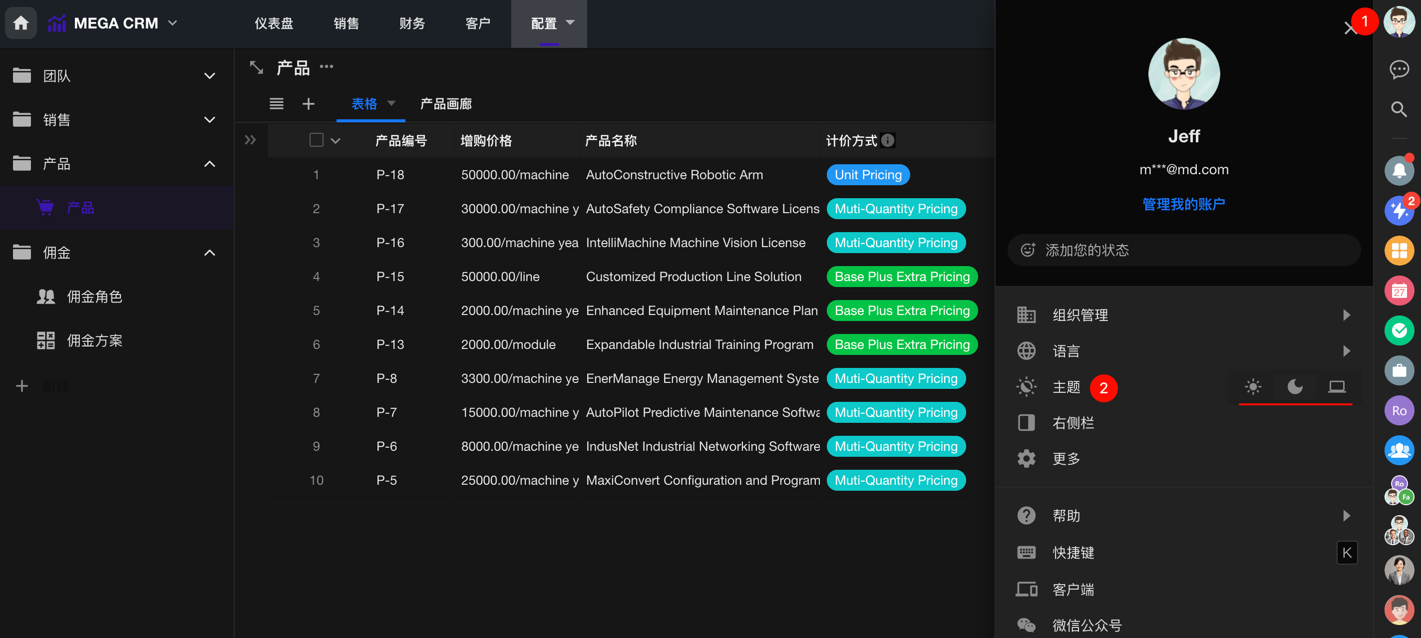Screen dimensions: 1421x638
Task: Click the 管理我的账户 link
Action: (1183, 204)
